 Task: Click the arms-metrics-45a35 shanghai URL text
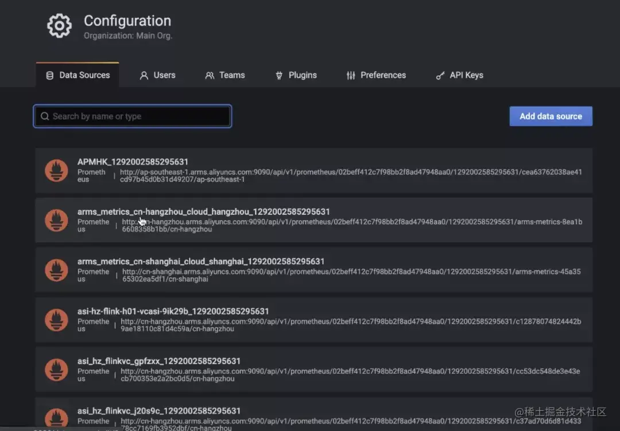pyautogui.click(x=351, y=275)
